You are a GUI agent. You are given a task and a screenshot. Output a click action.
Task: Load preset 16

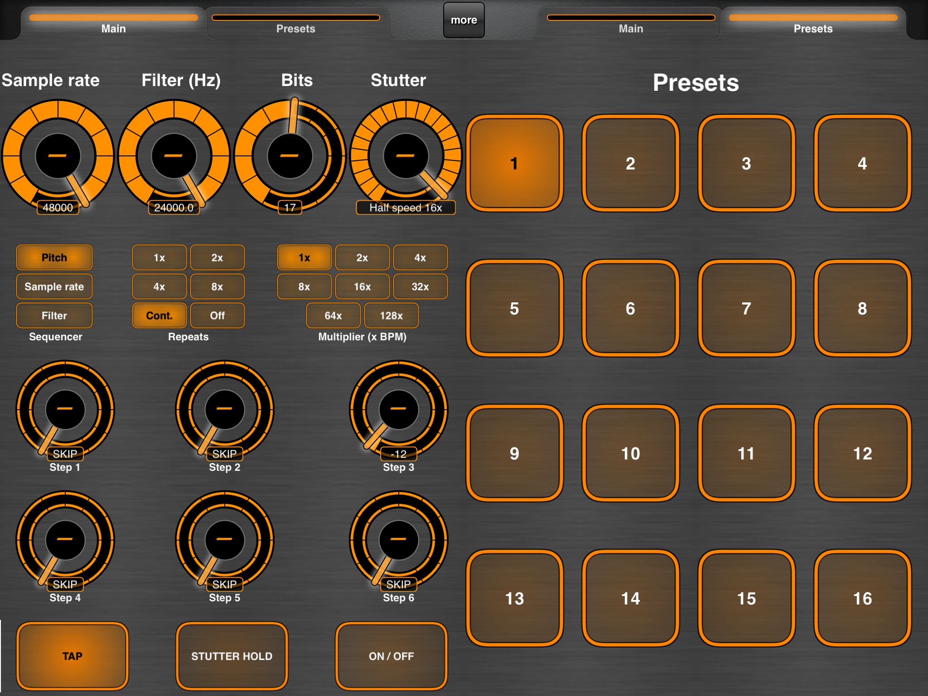pos(863,598)
